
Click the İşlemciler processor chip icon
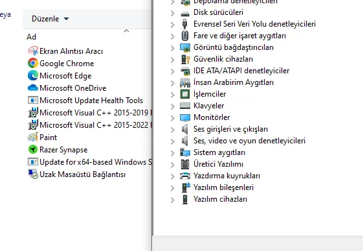coord(185,94)
